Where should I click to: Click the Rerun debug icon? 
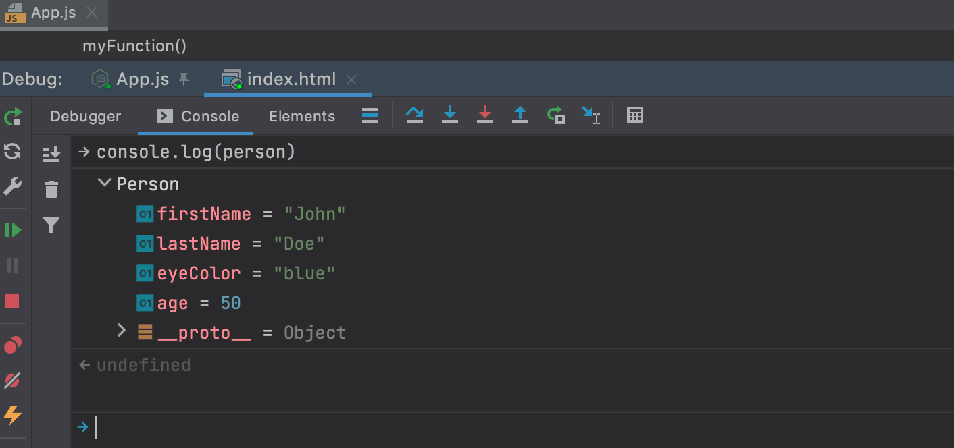13,117
